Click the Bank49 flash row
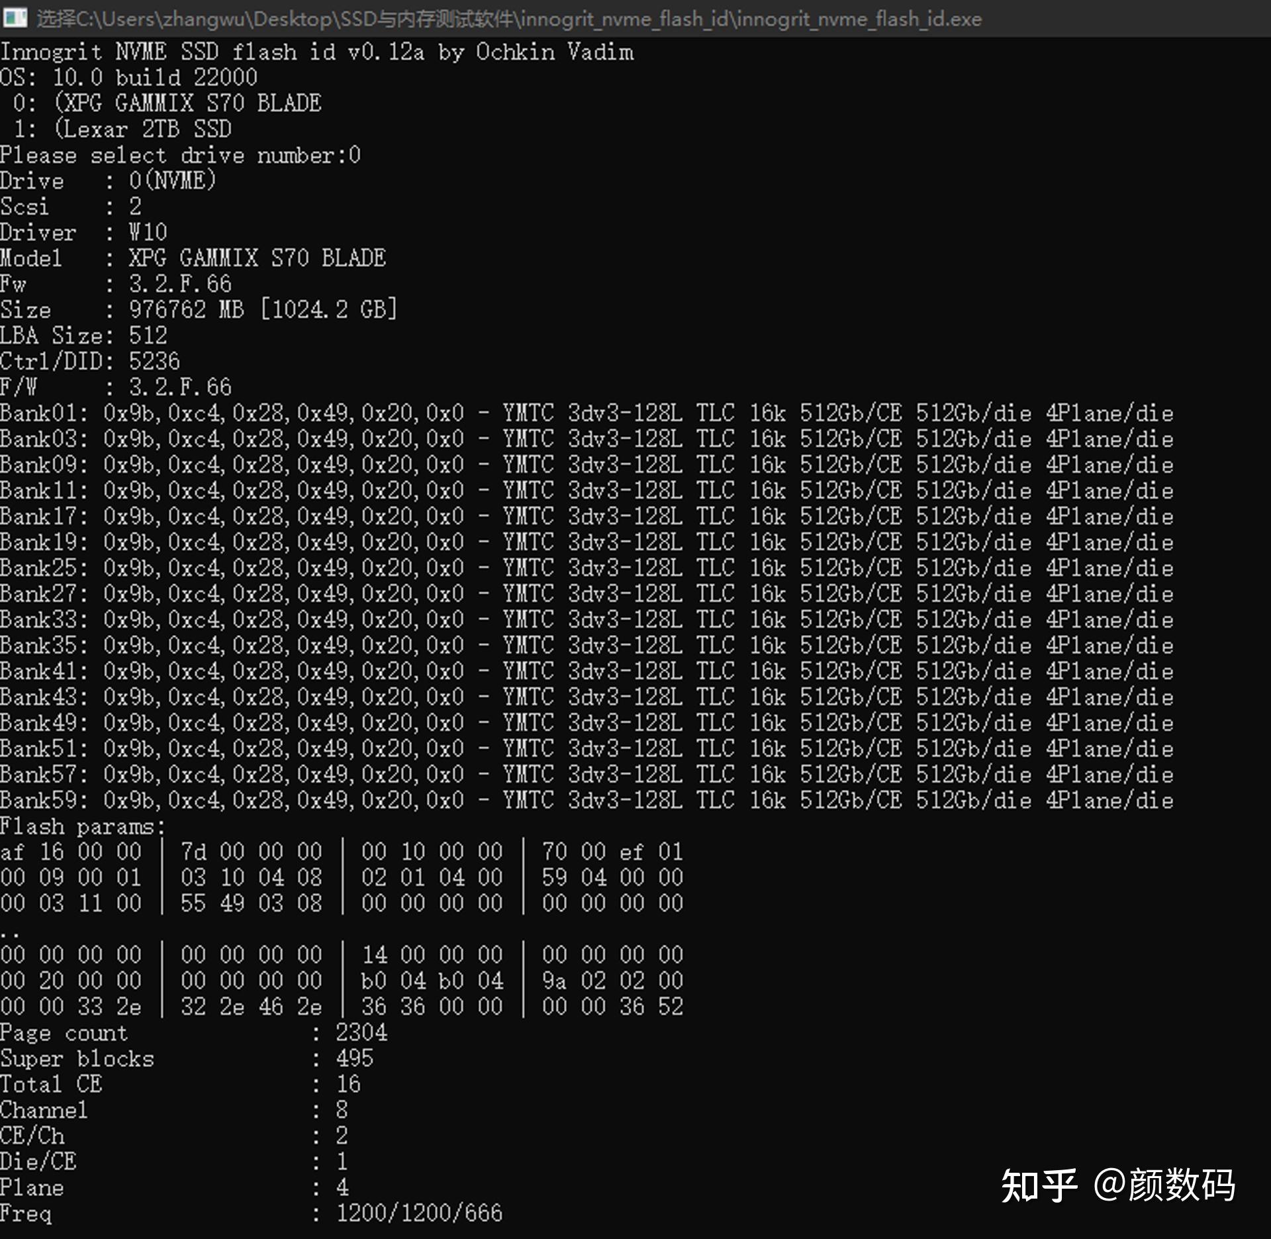The width and height of the screenshot is (1271, 1239). pyautogui.click(x=587, y=723)
